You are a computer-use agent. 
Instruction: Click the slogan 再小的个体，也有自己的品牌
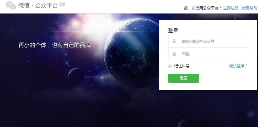[x=55, y=45]
